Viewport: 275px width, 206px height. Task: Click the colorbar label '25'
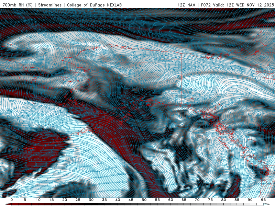pos(78,200)
